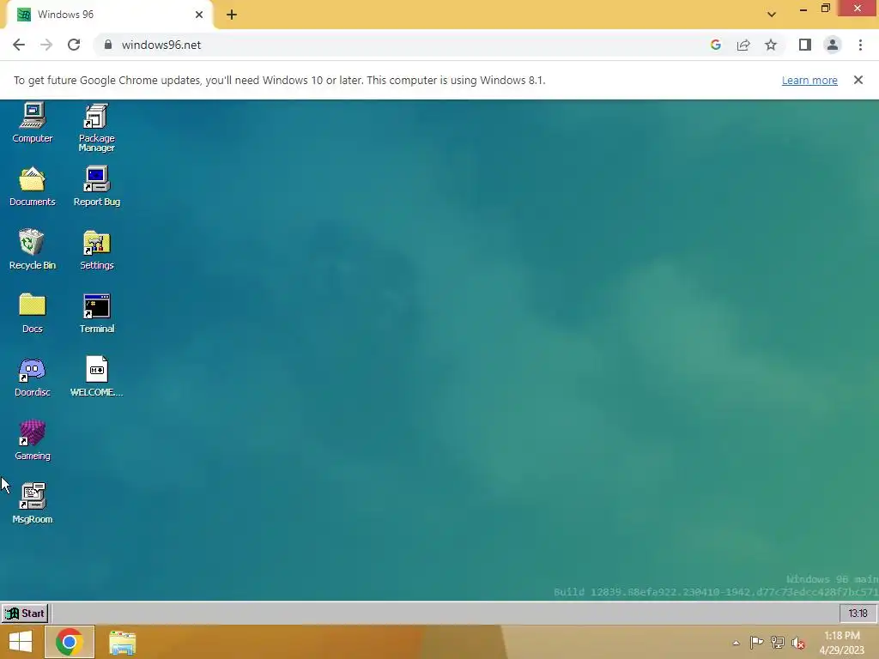Launch Package Manager from the desktop

tap(96, 127)
